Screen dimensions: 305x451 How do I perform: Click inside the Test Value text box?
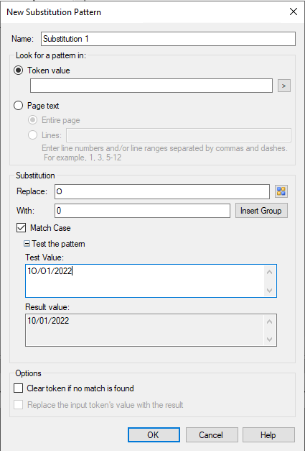145,281
